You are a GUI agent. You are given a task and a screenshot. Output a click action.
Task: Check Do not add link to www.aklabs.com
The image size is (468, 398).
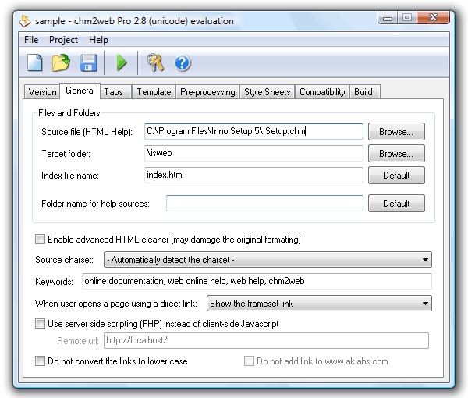[249, 361]
